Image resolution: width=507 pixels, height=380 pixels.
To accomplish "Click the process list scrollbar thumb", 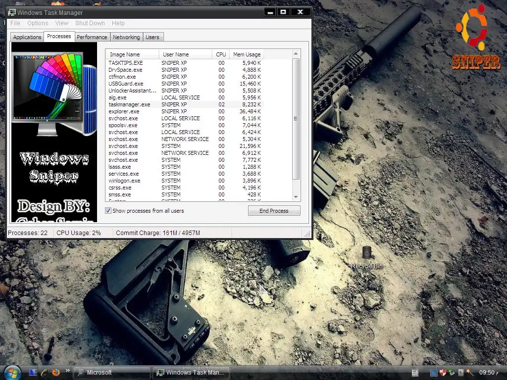I will point(296,119).
